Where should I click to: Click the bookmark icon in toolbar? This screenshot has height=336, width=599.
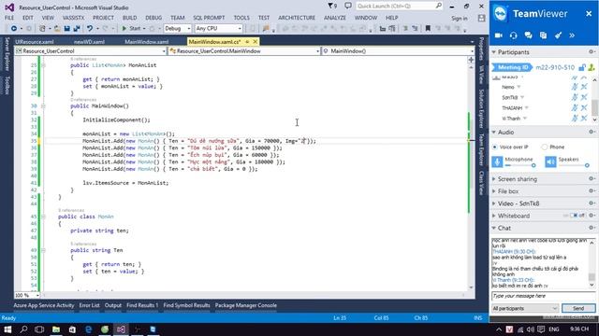pyautogui.click(x=428, y=29)
